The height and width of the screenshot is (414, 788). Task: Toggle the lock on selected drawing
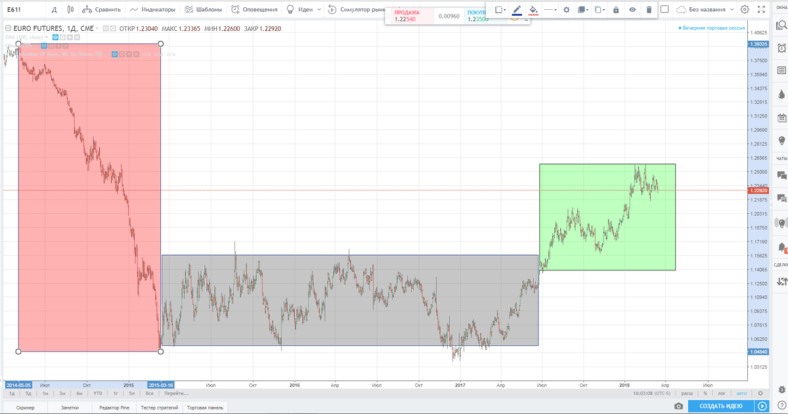(615, 10)
